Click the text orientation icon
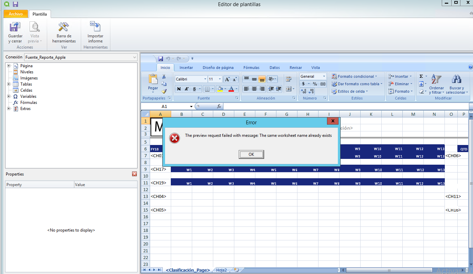Viewport: 473px width, 274px height. 271,79
